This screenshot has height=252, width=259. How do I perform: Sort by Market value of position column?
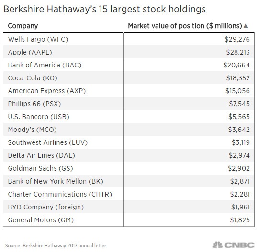point(185,26)
